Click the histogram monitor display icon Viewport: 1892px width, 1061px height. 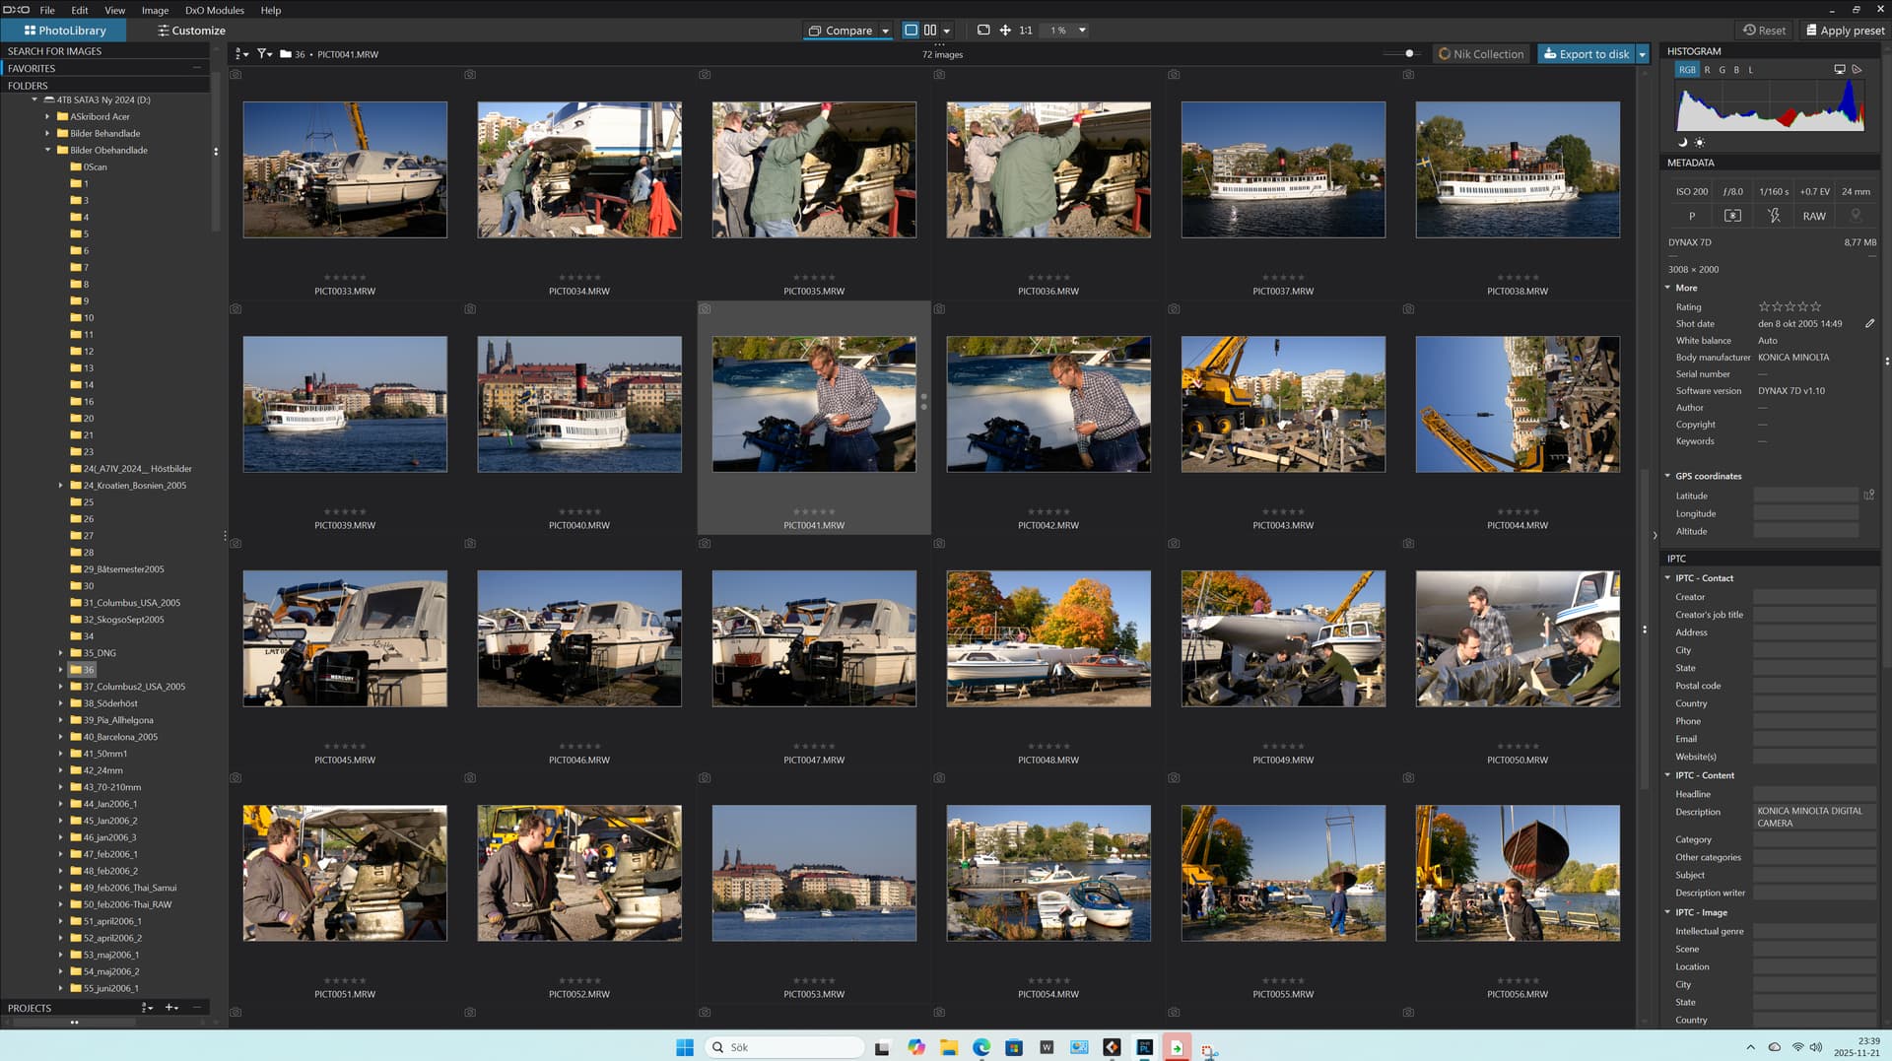point(1839,70)
